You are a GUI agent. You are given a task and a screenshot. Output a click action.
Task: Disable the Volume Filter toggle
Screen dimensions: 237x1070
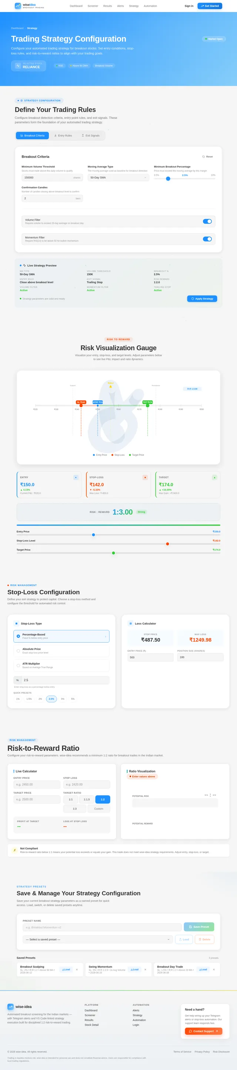tap(207, 221)
